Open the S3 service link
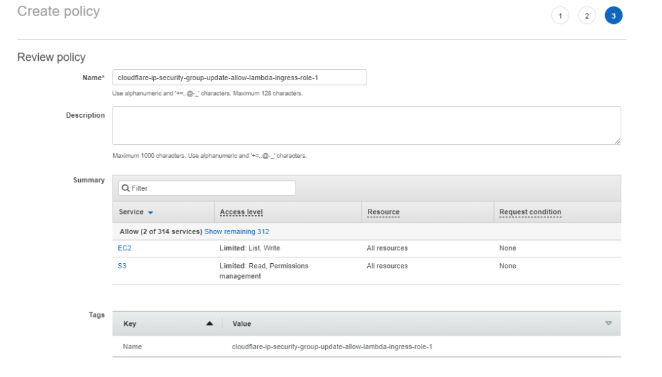 pos(122,266)
